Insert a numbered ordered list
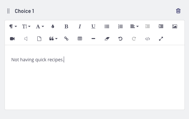 coord(120,26)
